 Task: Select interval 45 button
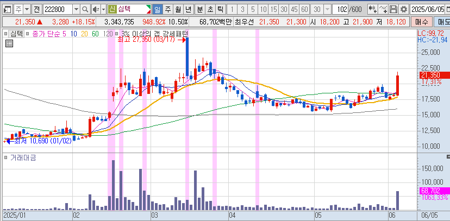pos(294,10)
